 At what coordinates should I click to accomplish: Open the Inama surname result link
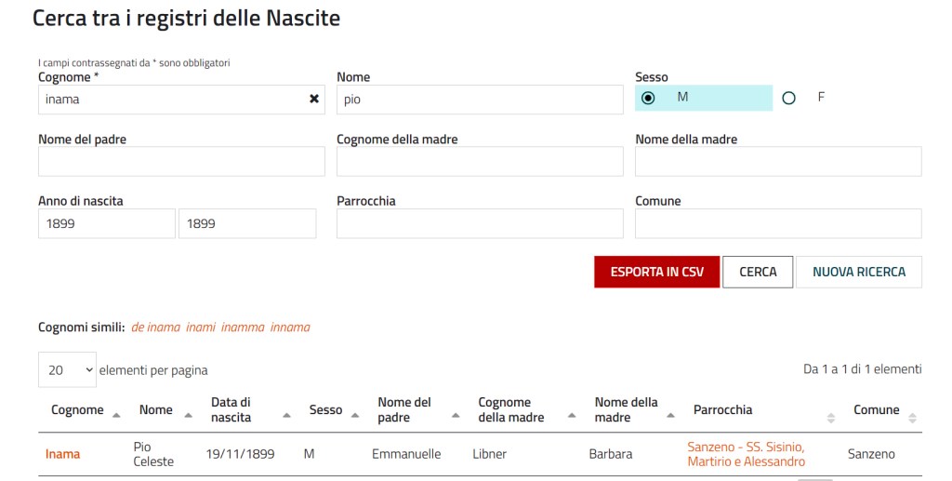(62, 454)
